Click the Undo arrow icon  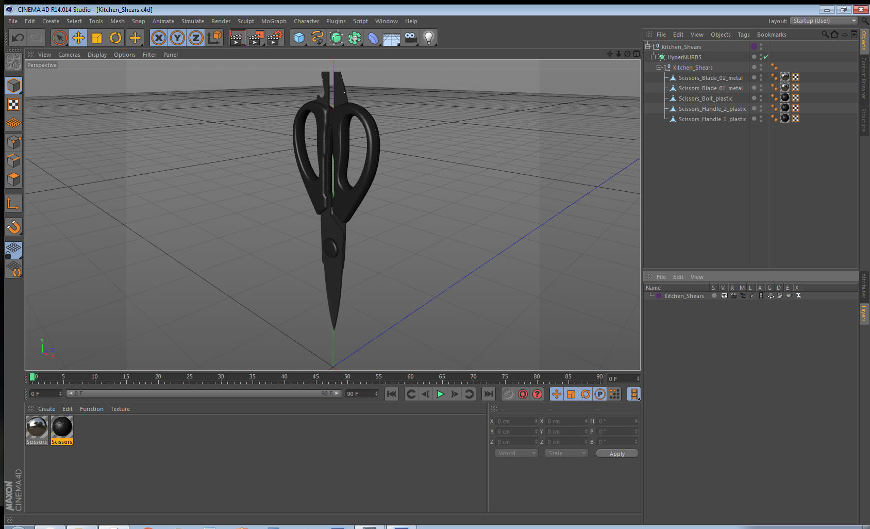18,38
